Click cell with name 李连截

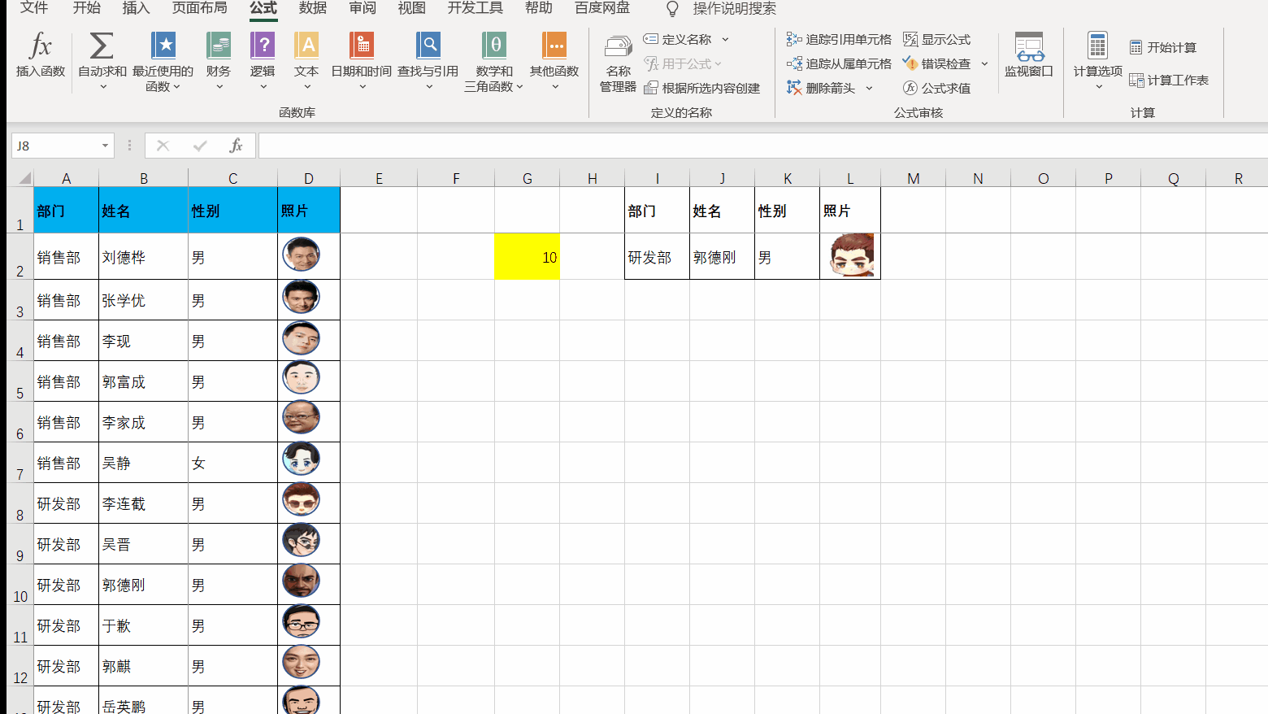pos(143,503)
